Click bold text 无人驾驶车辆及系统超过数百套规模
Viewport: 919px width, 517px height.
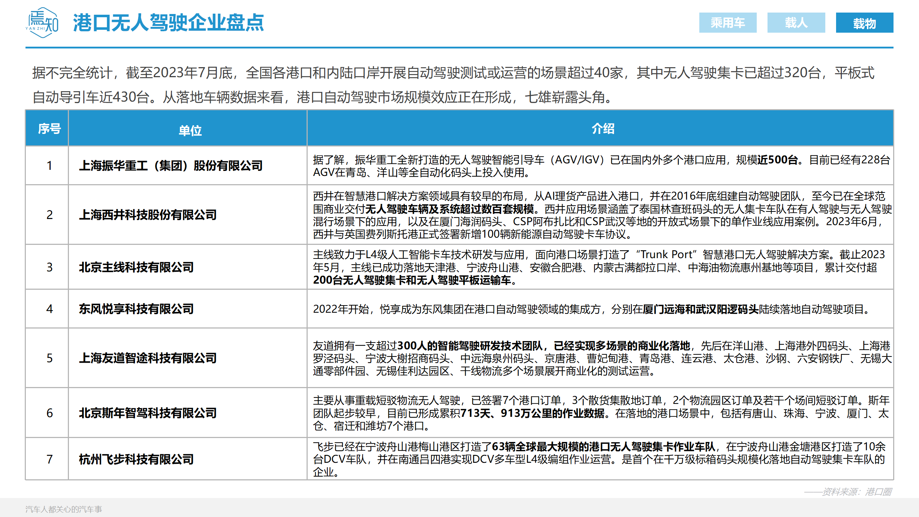449,209
